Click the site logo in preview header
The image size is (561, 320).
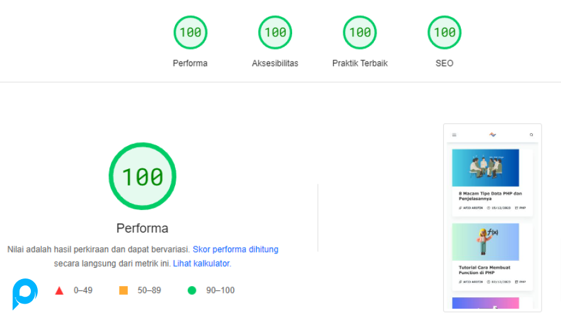492,135
